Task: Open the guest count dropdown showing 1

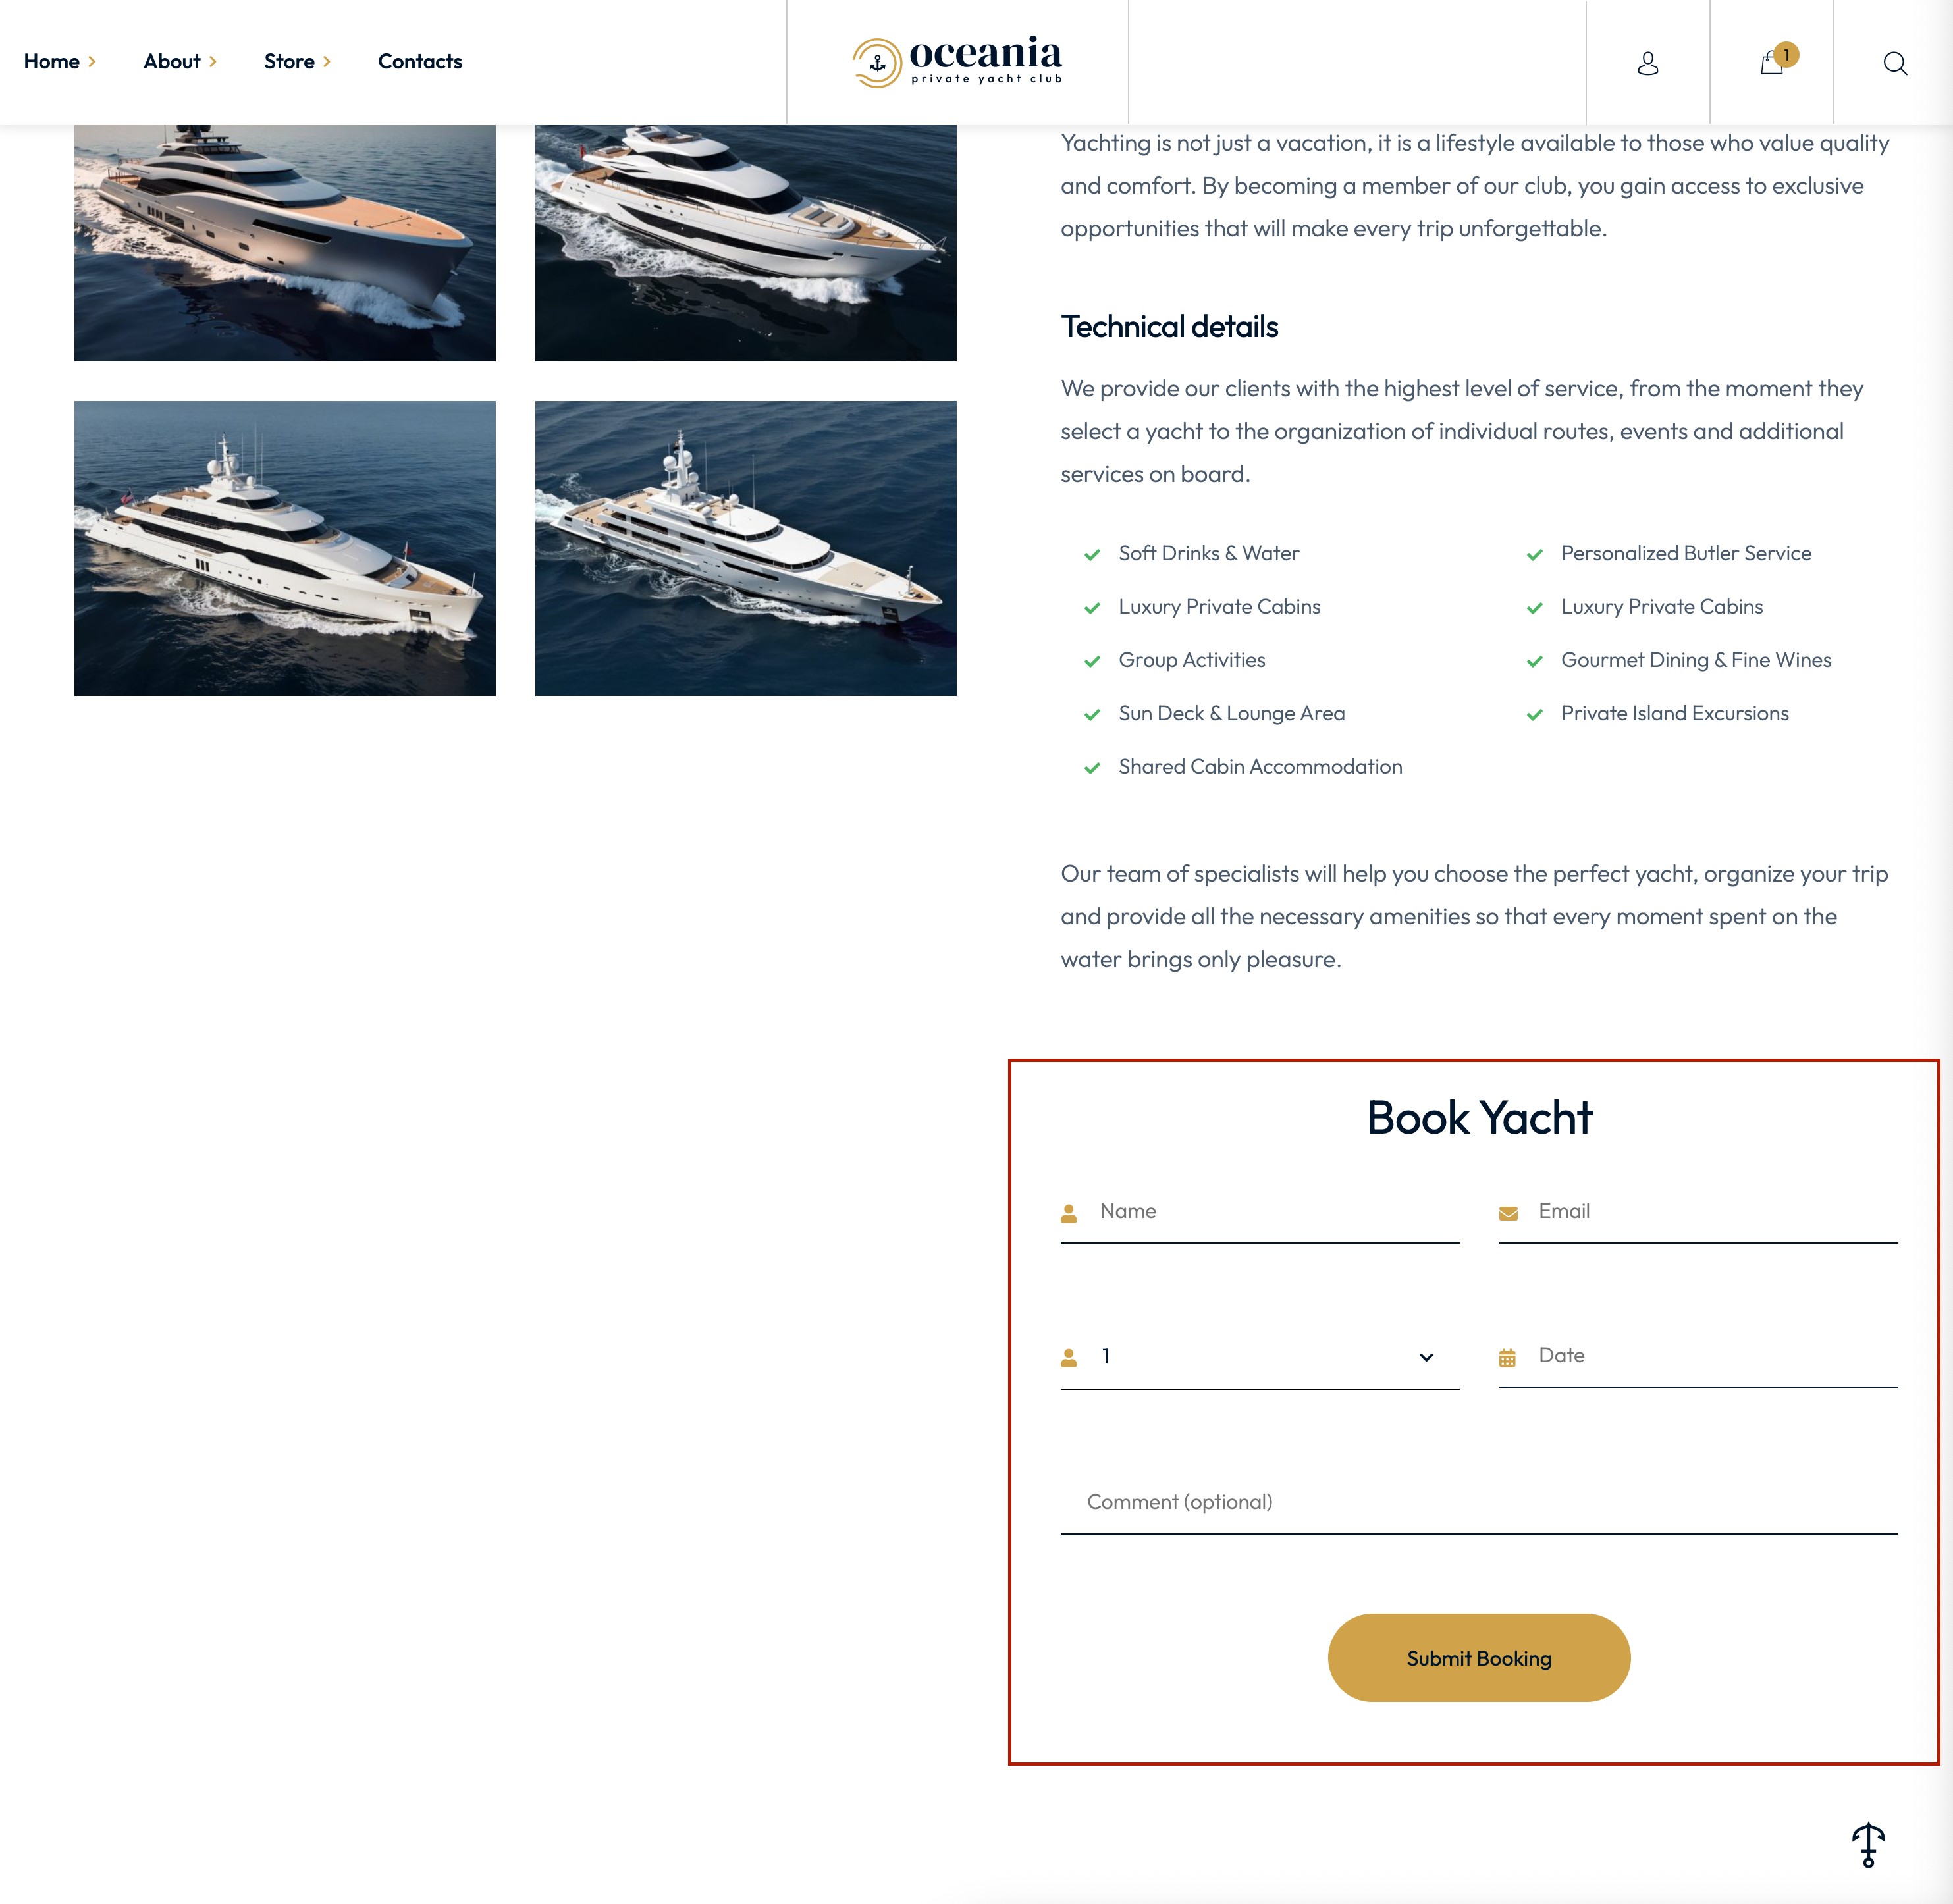Action: tap(1260, 1357)
